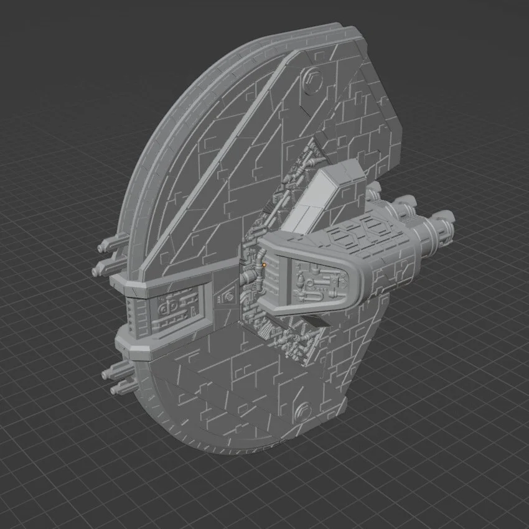Screen dimensions: 529x529
Task: Select the framed greeble panel on front bracket
Action: tap(174, 306)
